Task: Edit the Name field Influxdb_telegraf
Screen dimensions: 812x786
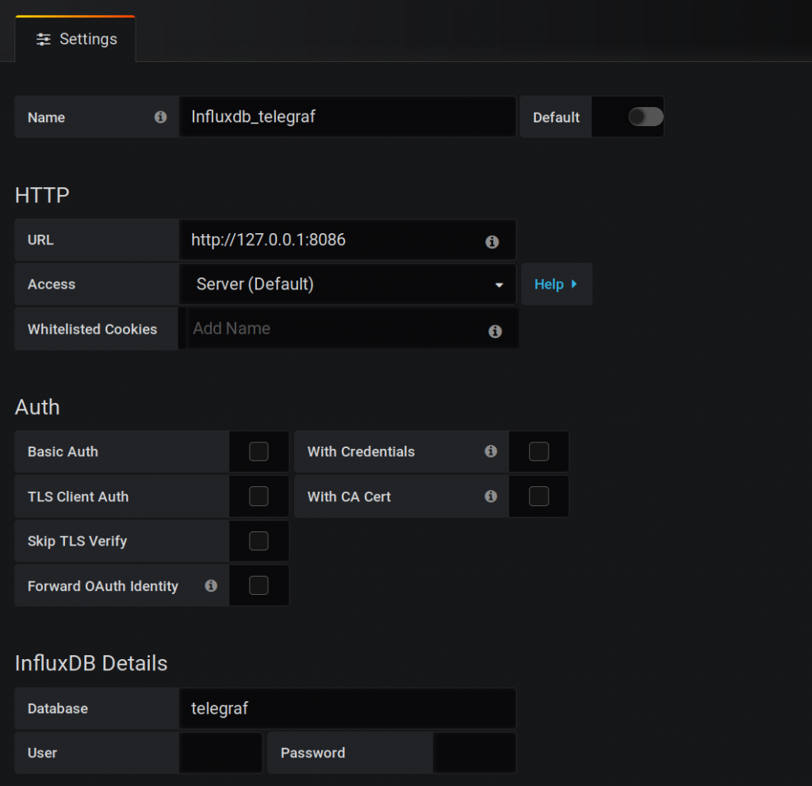Action: [347, 117]
